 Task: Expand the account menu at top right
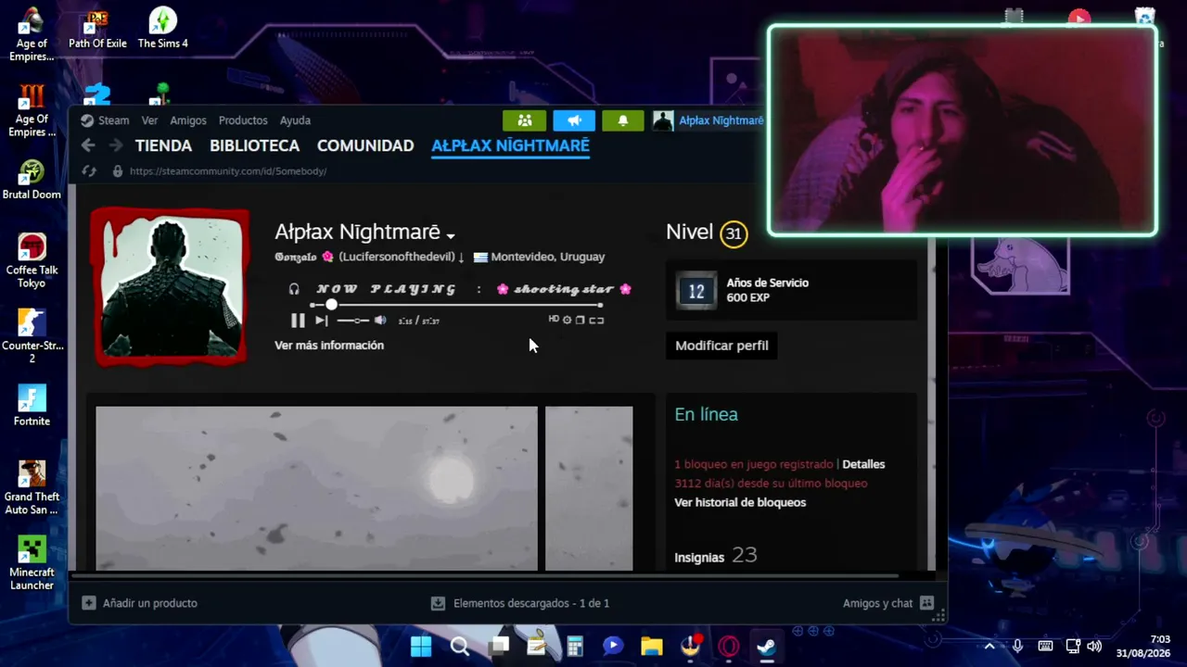pos(708,120)
